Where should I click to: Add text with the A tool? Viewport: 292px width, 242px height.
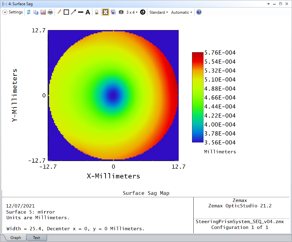tap(88, 12)
